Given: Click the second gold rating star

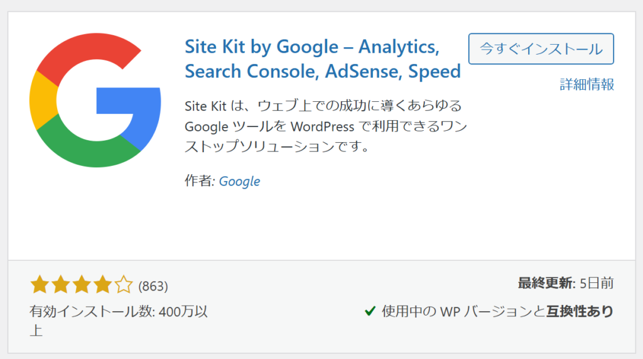Looking at the screenshot, I should [x=61, y=286].
